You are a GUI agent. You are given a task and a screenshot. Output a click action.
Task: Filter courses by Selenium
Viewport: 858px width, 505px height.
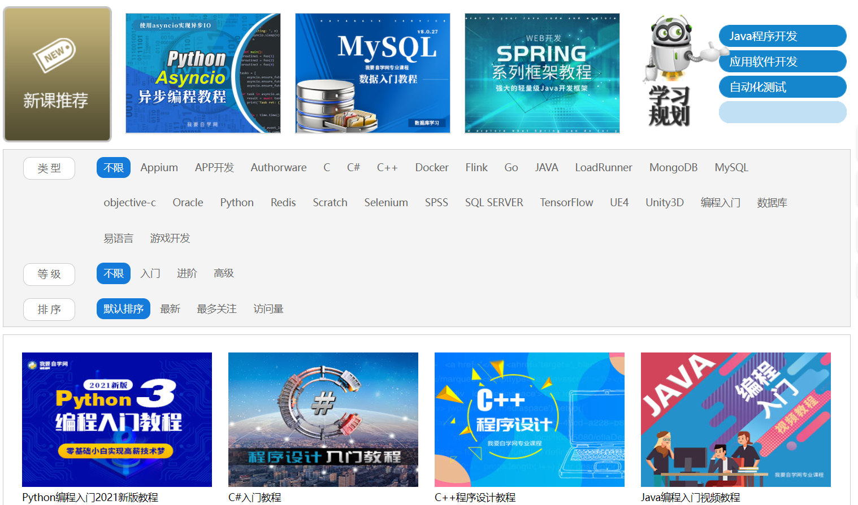click(386, 203)
